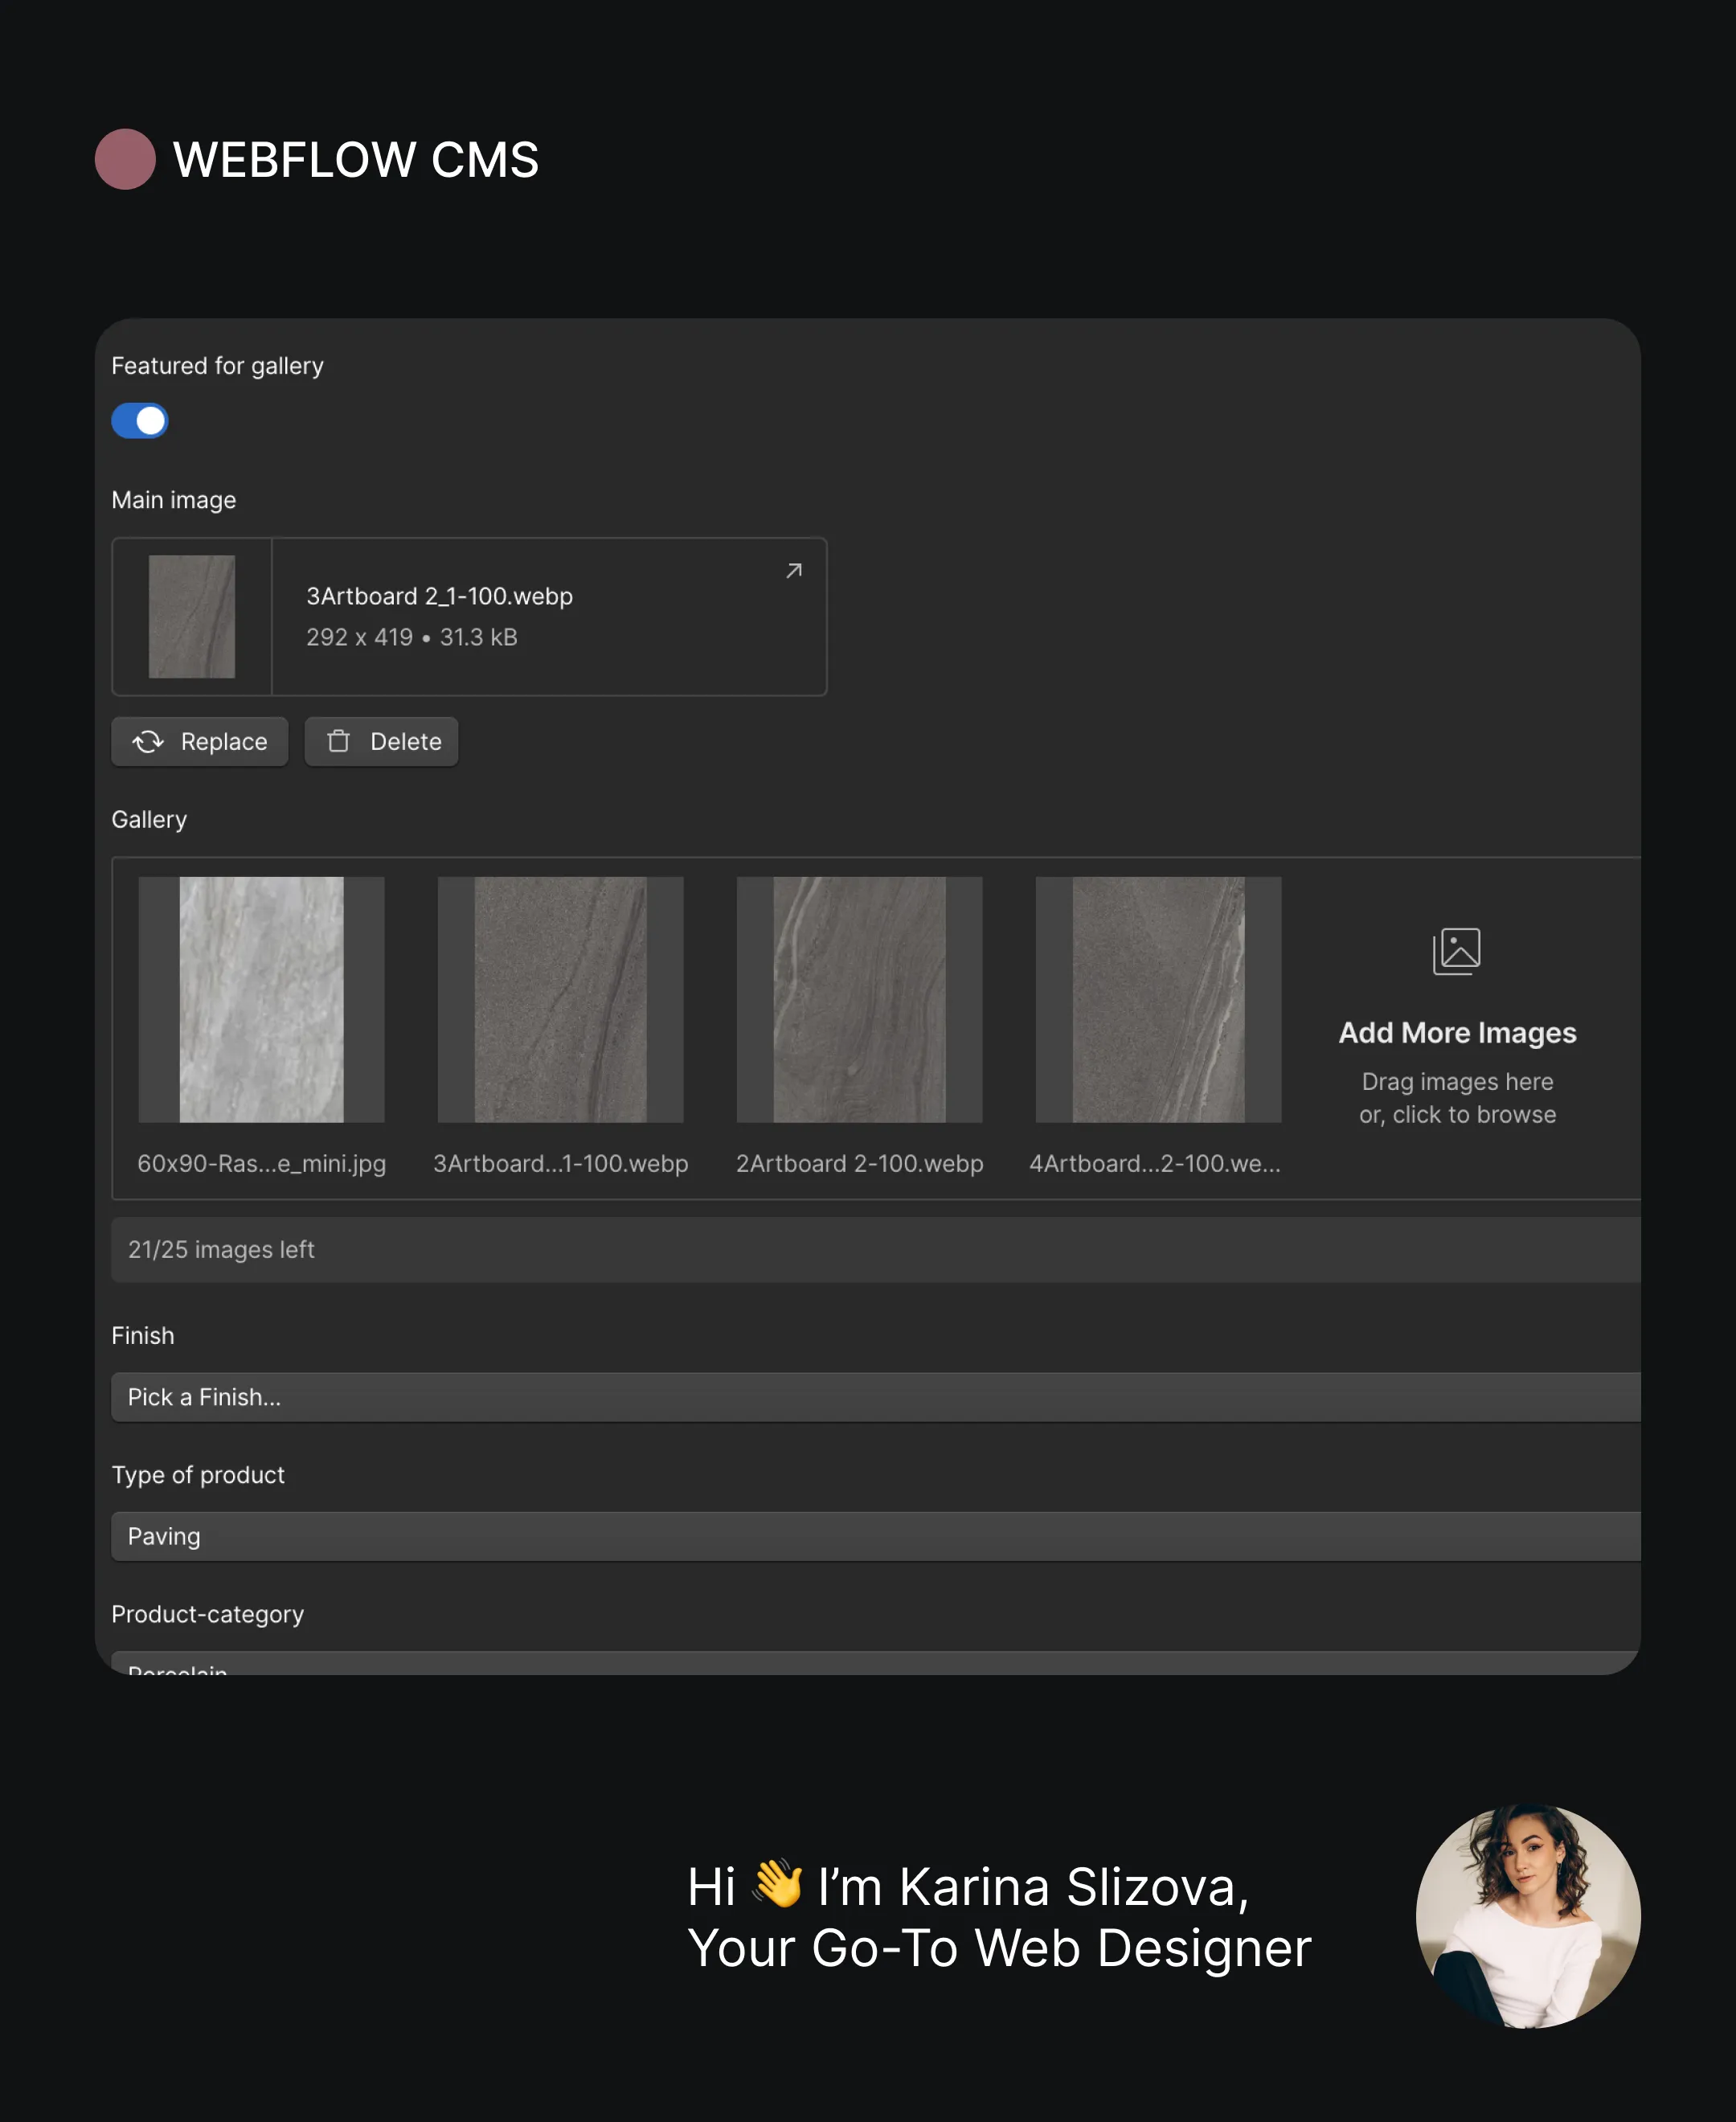Click the trash can Delete icon
This screenshot has height=2122, width=1736.
point(339,741)
